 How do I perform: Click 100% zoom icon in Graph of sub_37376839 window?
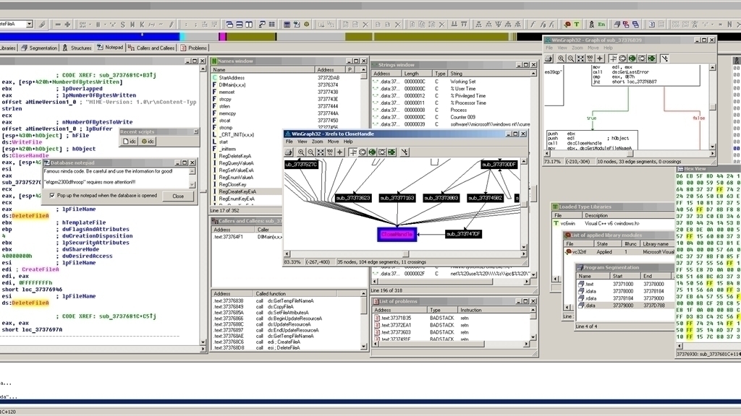click(590, 58)
